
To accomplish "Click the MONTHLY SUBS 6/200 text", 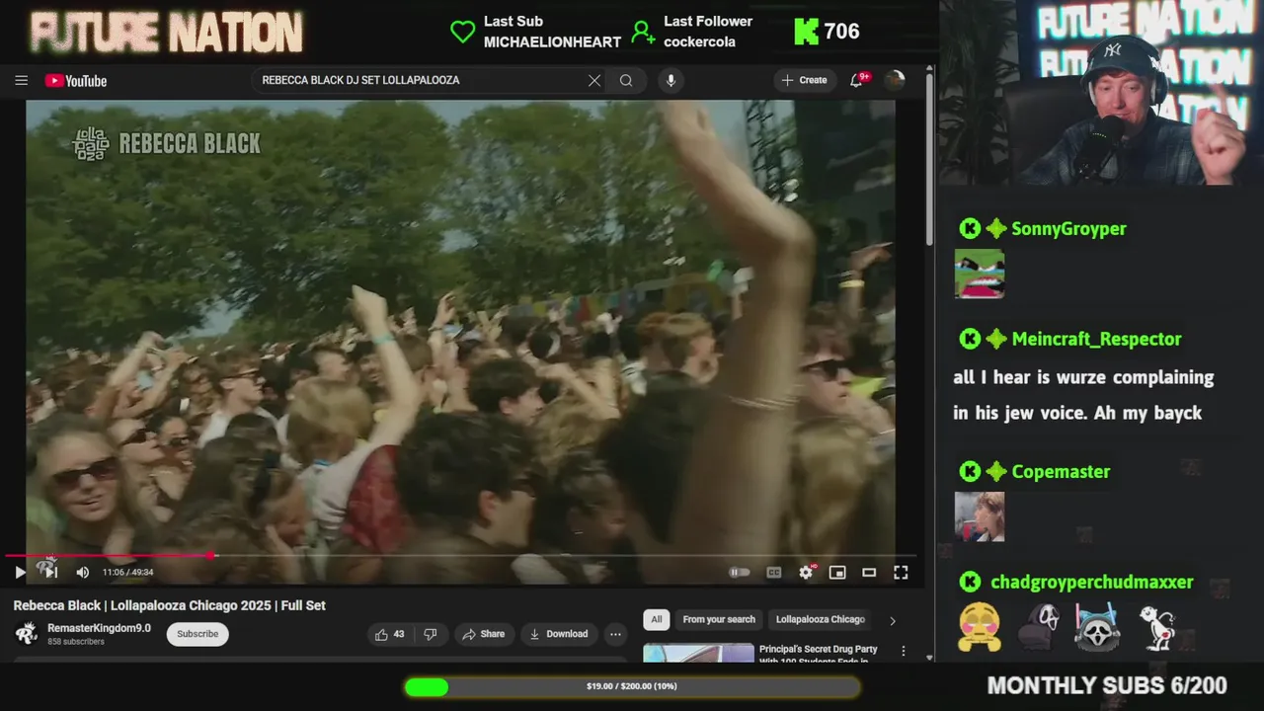I will pyautogui.click(x=1107, y=685).
